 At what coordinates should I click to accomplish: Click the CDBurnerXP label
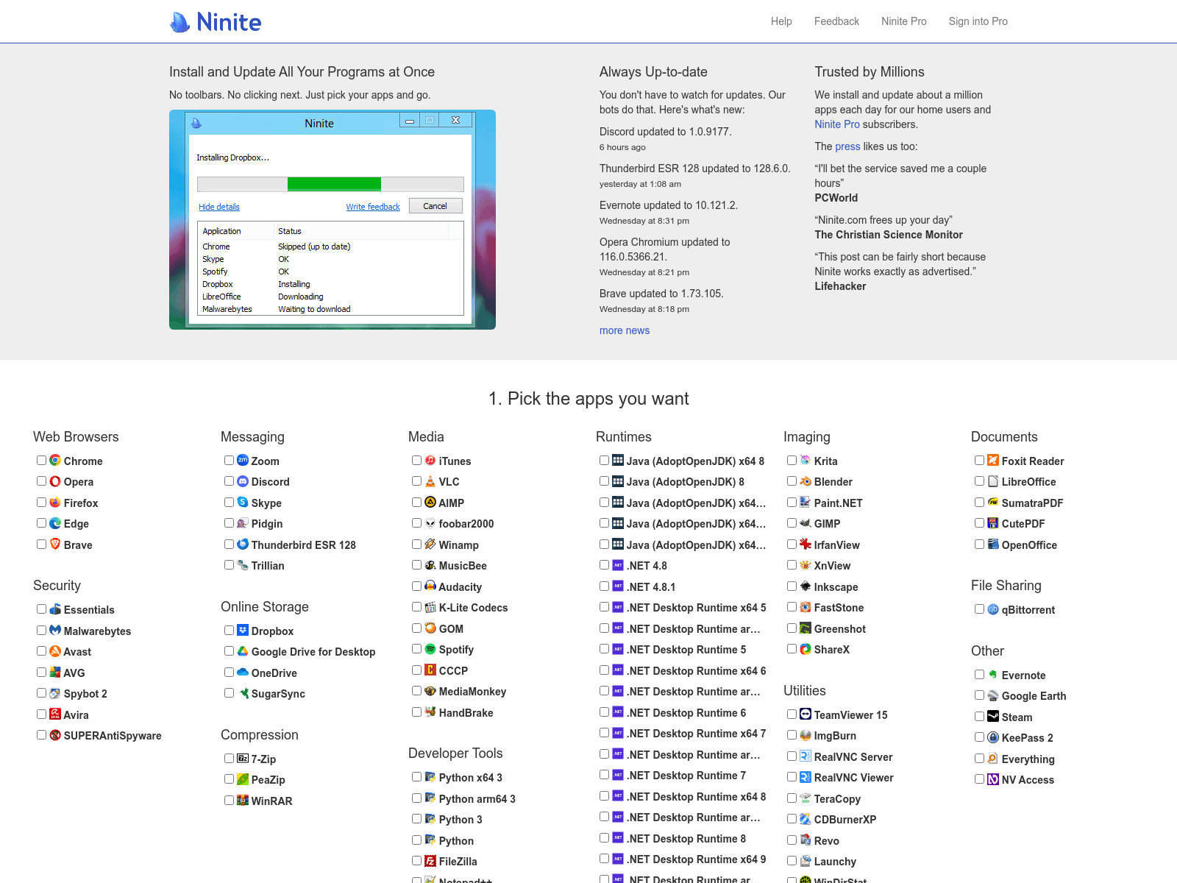coord(845,820)
